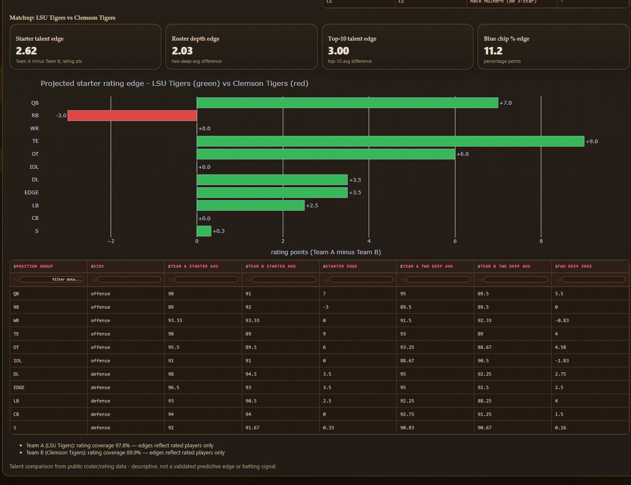Click the '88.25' Team B two deep cell
The height and width of the screenshot is (485, 631).
pos(513,401)
